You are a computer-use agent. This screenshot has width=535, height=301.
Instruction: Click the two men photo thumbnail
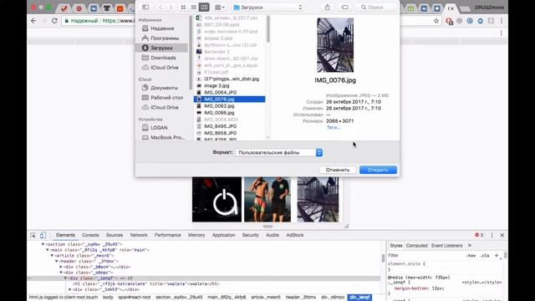pyautogui.click(x=267, y=200)
